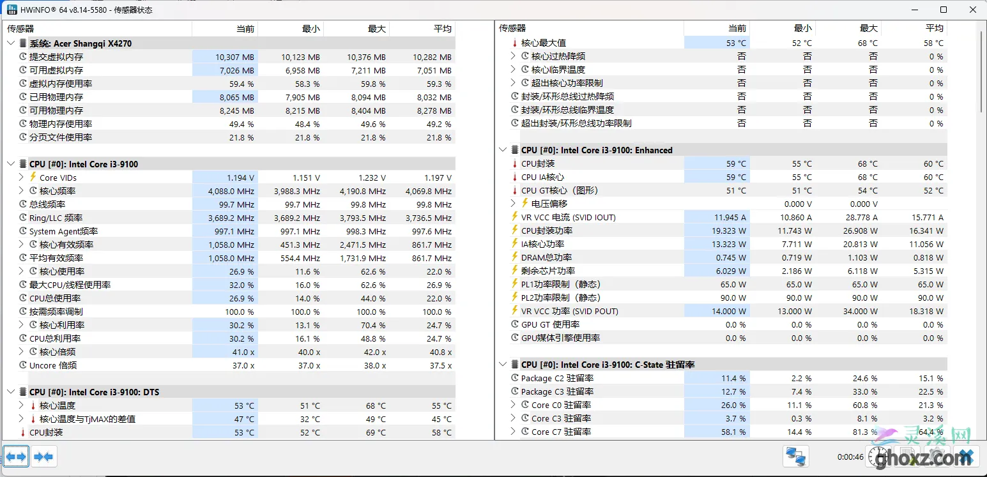Click the lightning icon next to CPU封装功率
This screenshot has width=987, height=477.
[x=515, y=231]
